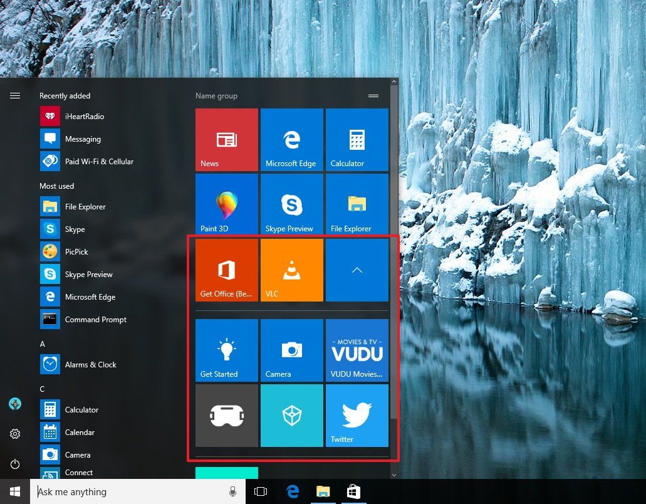Open the Windows Store taskbar icon

353,491
